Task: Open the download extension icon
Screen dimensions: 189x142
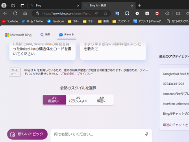Action: click(x=147, y=13)
